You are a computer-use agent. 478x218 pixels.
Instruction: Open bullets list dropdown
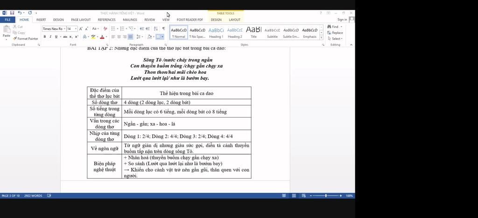117,28
